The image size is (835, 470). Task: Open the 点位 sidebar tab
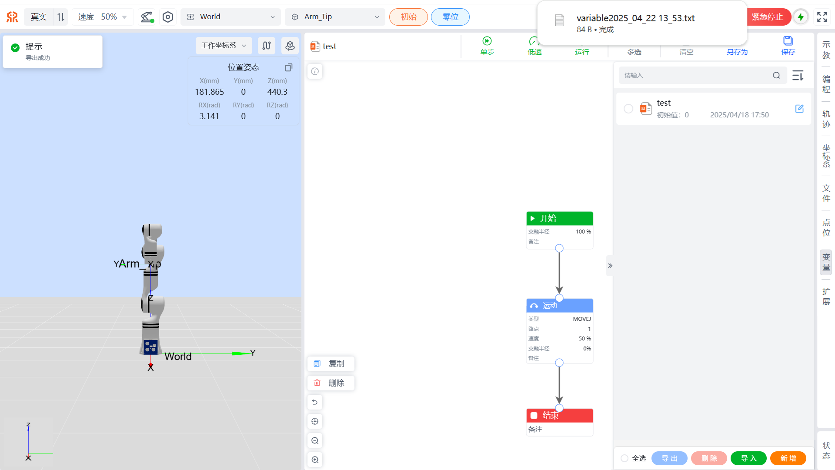[x=826, y=228]
